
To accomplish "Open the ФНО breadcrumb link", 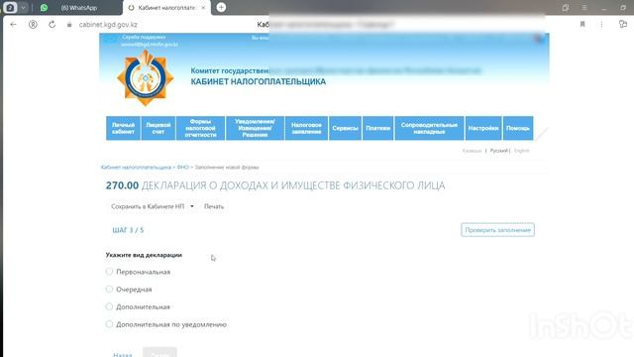I will click(x=182, y=168).
